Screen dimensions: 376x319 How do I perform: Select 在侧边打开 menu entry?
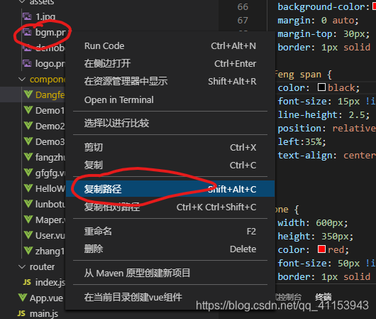point(170,64)
